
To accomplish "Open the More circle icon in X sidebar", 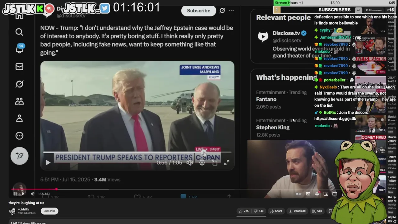I will click(x=19, y=136).
